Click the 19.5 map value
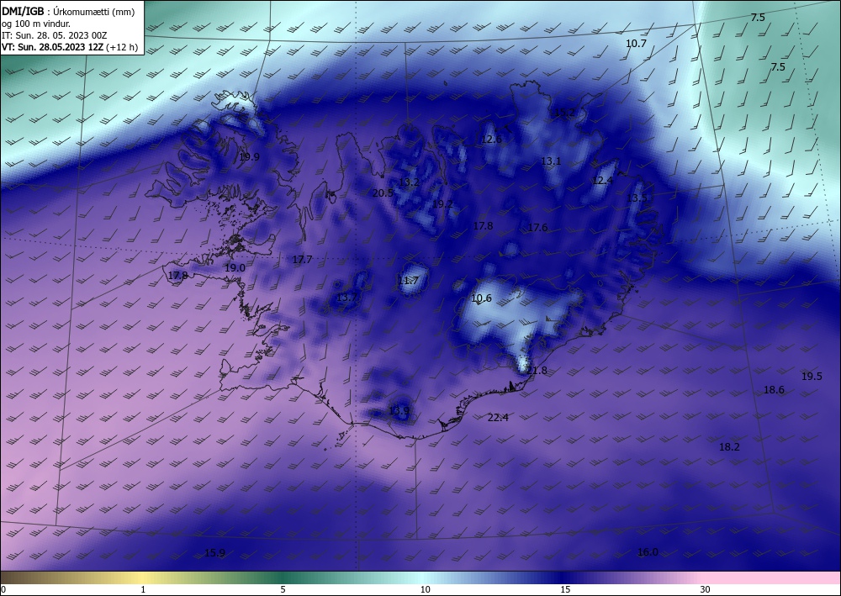The height and width of the screenshot is (596, 841). click(x=812, y=377)
